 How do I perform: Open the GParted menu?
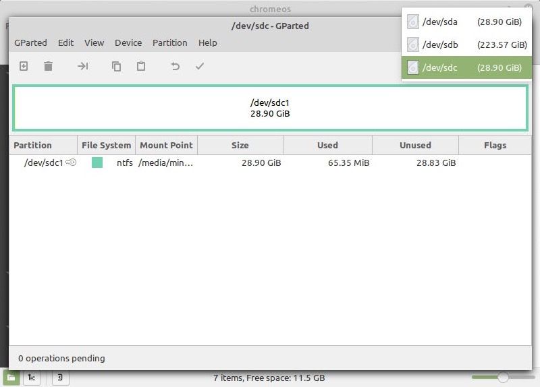click(30, 42)
